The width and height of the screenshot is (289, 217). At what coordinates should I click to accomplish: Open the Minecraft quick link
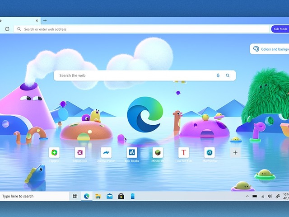point(157,152)
